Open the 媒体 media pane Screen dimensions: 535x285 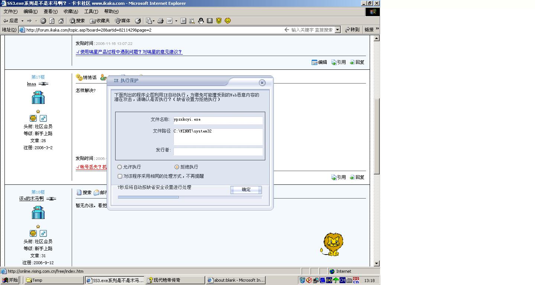(x=123, y=21)
